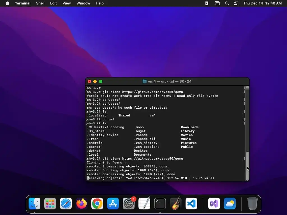The height and width of the screenshot is (215, 287).
Task: Click the 'No such file or directory' error line
Action: point(127,107)
